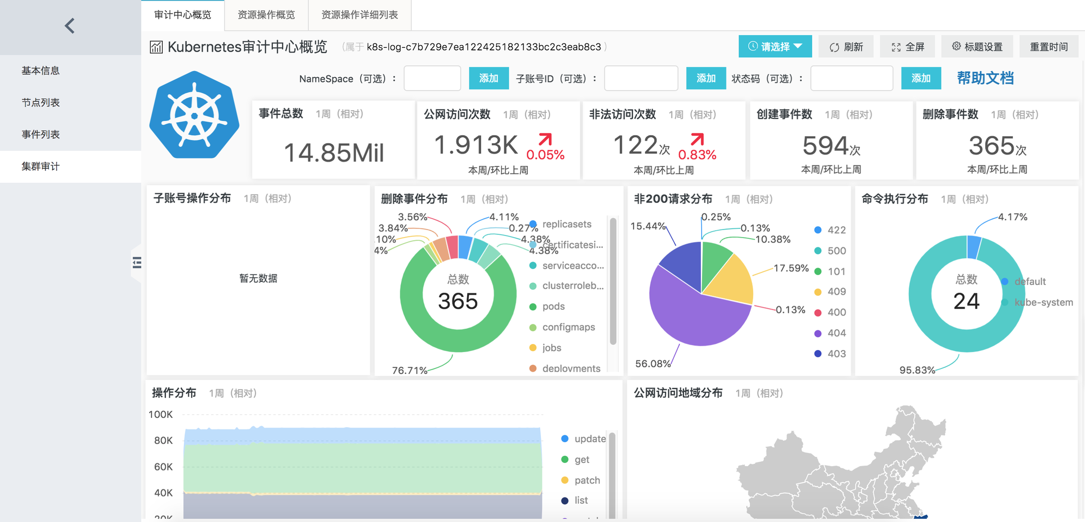Image resolution: width=1085 pixels, height=522 pixels.
Task: Click the 操作分布 legend scrollbar
Action: [x=612, y=475]
